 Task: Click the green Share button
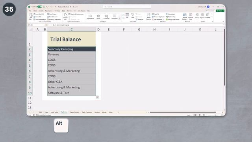point(219,11)
